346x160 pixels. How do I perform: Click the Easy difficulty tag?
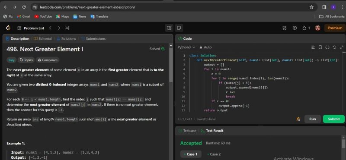[x=11, y=60]
